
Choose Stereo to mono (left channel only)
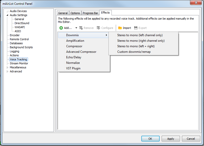click(x=140, y=35)
